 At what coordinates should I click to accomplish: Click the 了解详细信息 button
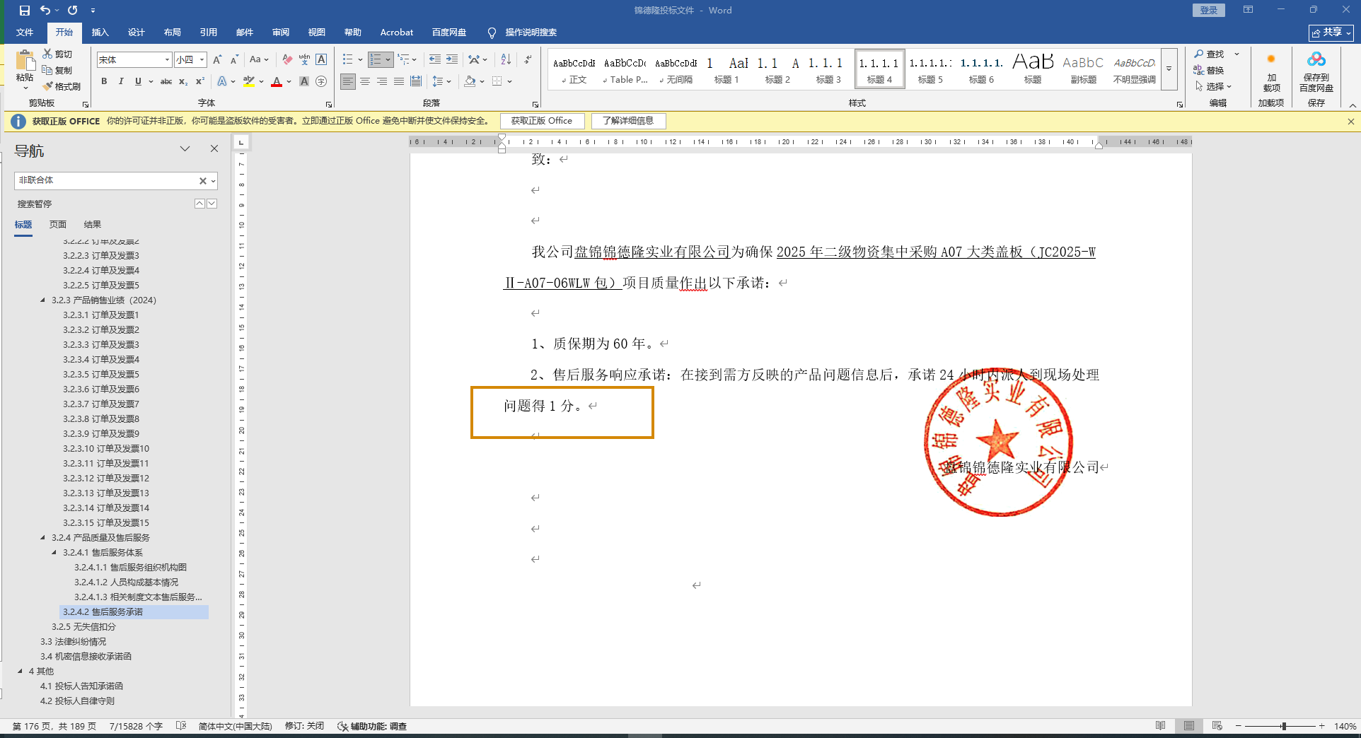point(628,121)
